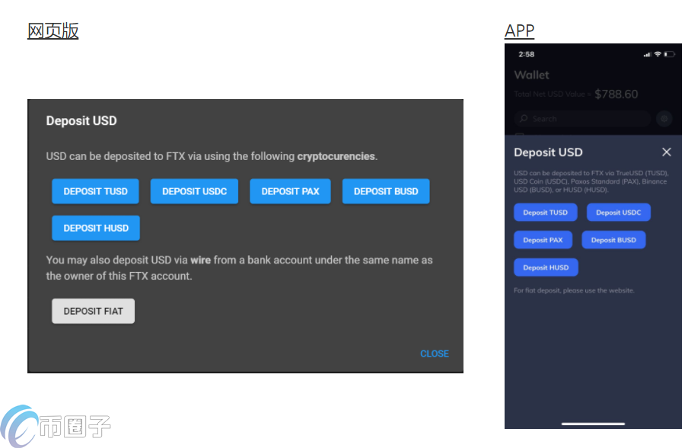The height and width of the screenshot is (448, 688).
Task: Dismiss the web dialog with CLOSE
Action: (x=434, y=354)
